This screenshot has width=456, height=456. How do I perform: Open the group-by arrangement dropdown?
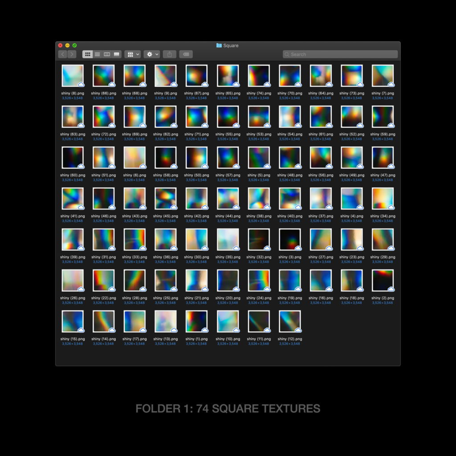132,54
